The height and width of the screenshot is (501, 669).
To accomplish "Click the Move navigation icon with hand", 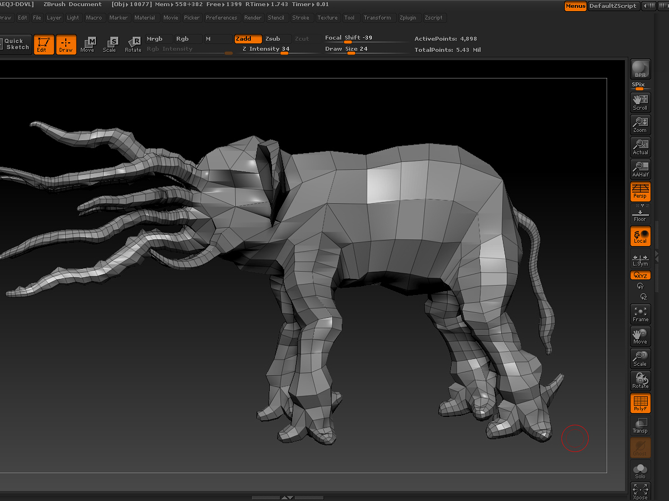I will (640, 336).
